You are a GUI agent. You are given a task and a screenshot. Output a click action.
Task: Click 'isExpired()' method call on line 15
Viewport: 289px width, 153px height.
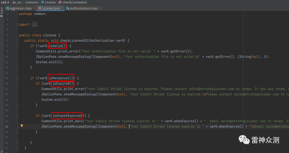[x=63, y=84]
